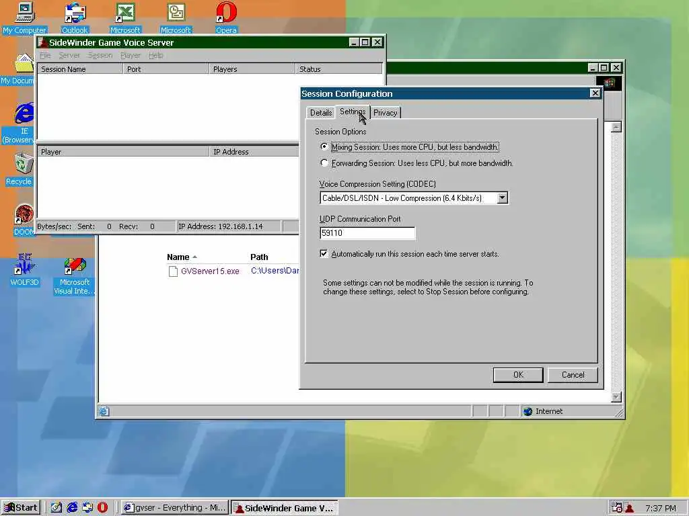Click the browser scrollbar down arrow
689x516 pixels.
coord(616,396)
